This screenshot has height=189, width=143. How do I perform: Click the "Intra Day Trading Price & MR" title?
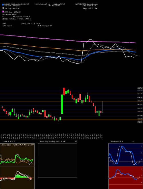(x=53, y=141)
